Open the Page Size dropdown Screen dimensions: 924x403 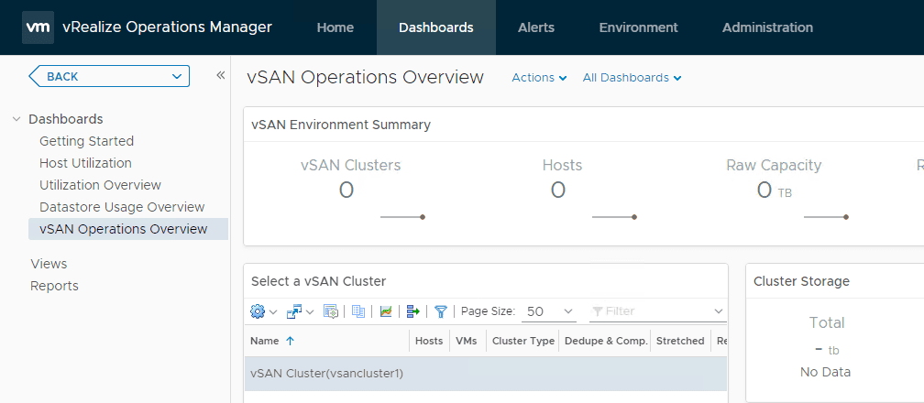coord(548,311)
